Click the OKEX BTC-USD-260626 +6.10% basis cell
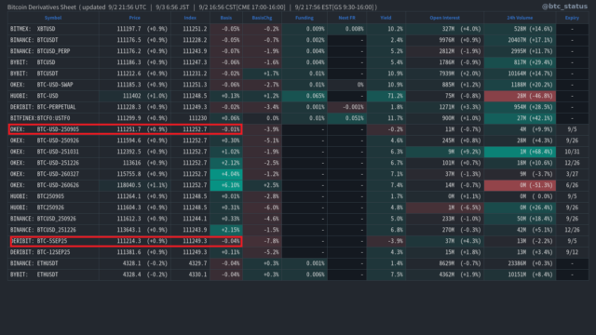 (226, 185)
